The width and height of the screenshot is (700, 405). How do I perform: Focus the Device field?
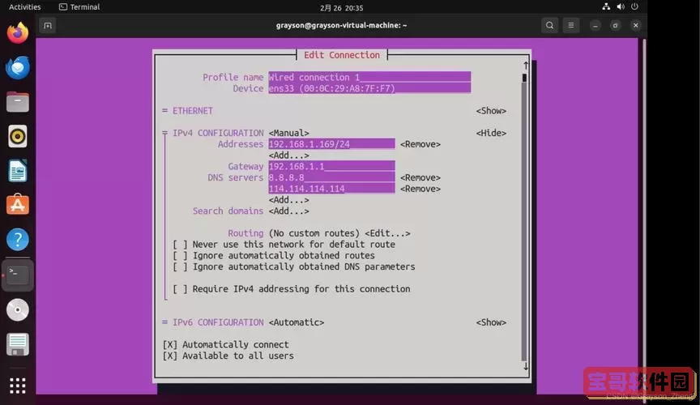click(x=369, y=88)
